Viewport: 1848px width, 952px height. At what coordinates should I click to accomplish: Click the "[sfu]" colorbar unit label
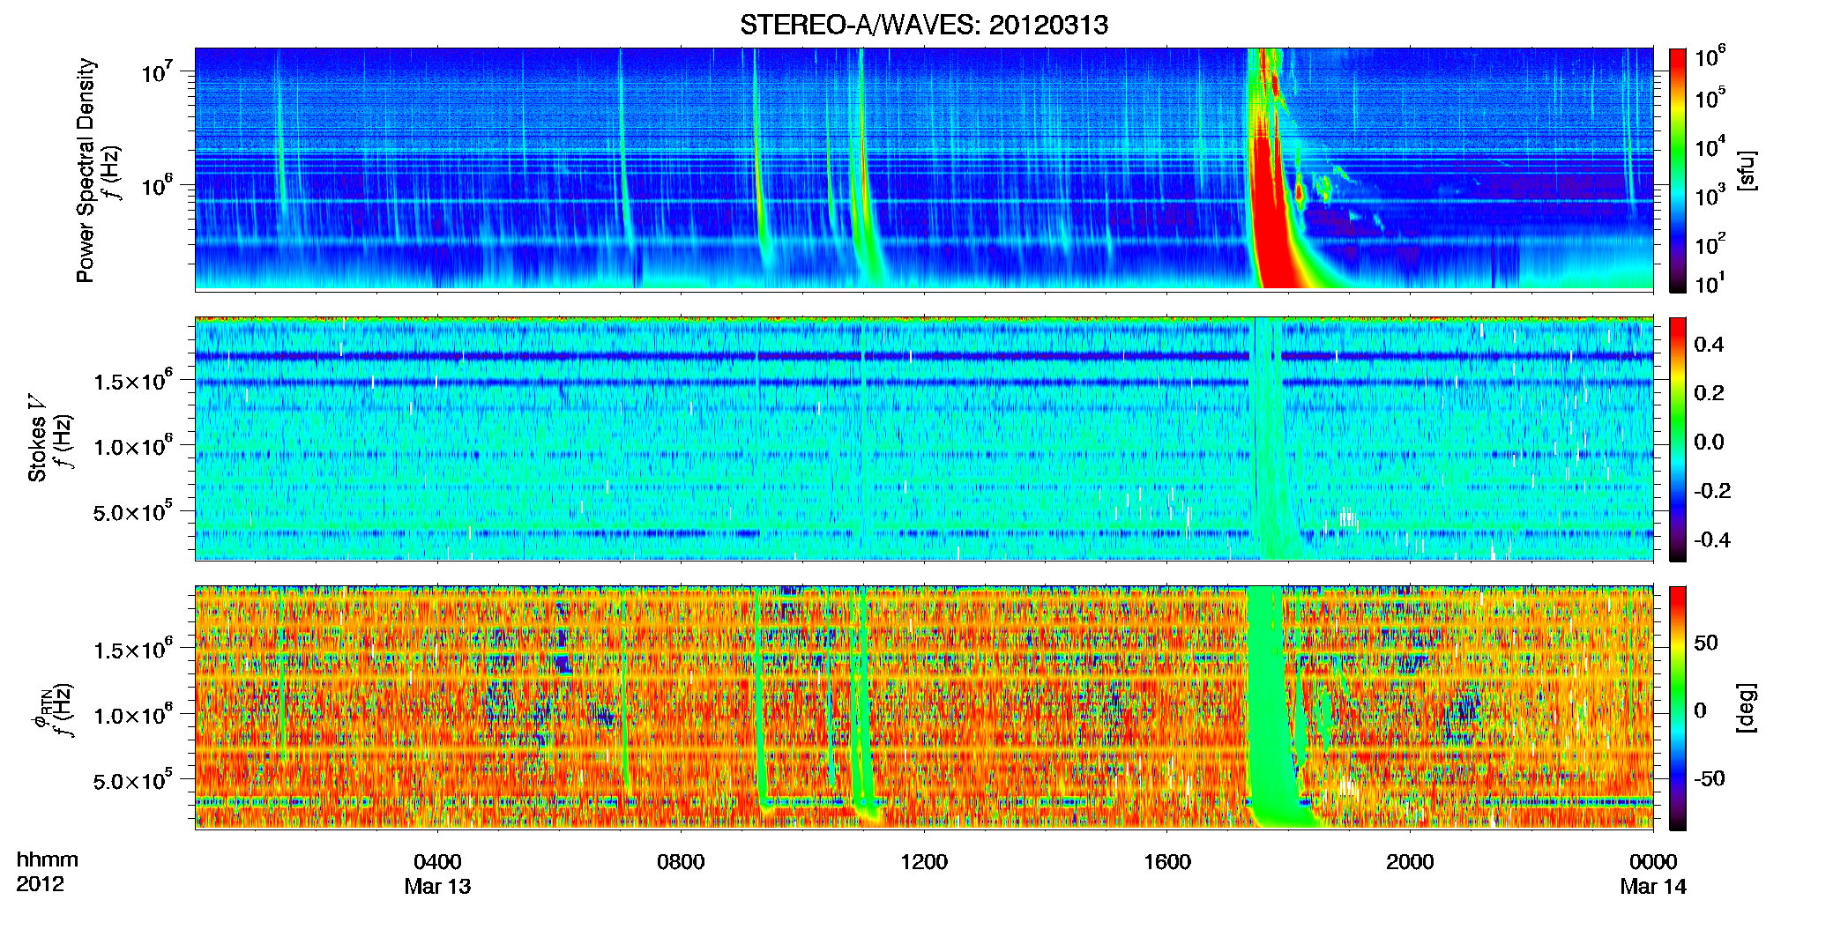click(x=1747, y=170)
